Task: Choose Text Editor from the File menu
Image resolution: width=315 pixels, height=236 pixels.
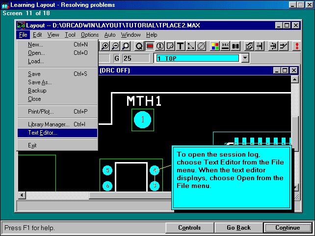Action: point(42,133)
